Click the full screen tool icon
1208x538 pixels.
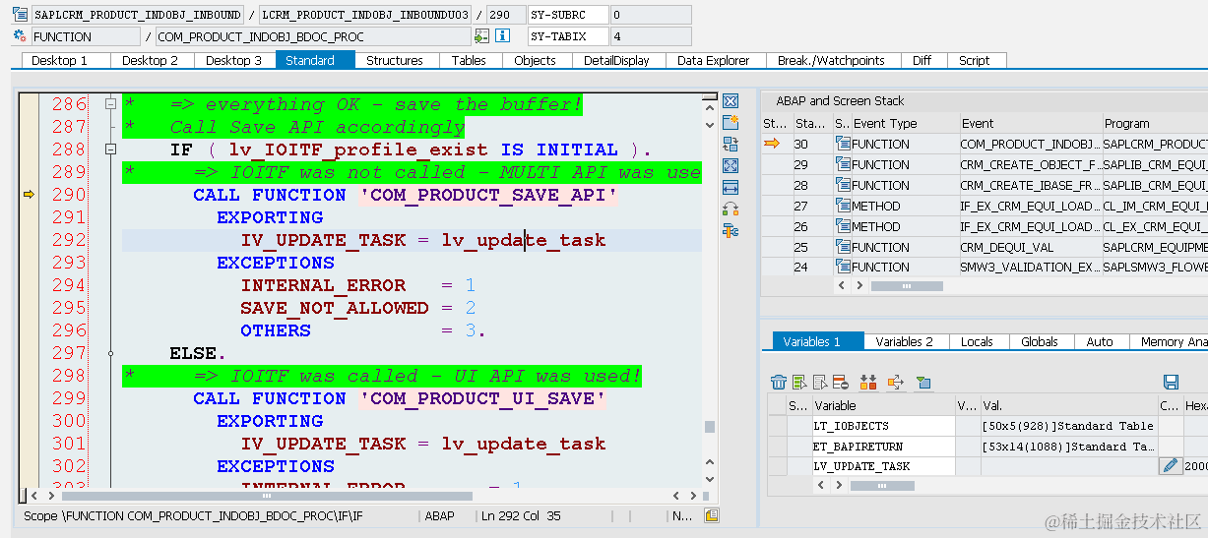click(x=731, y=166)
